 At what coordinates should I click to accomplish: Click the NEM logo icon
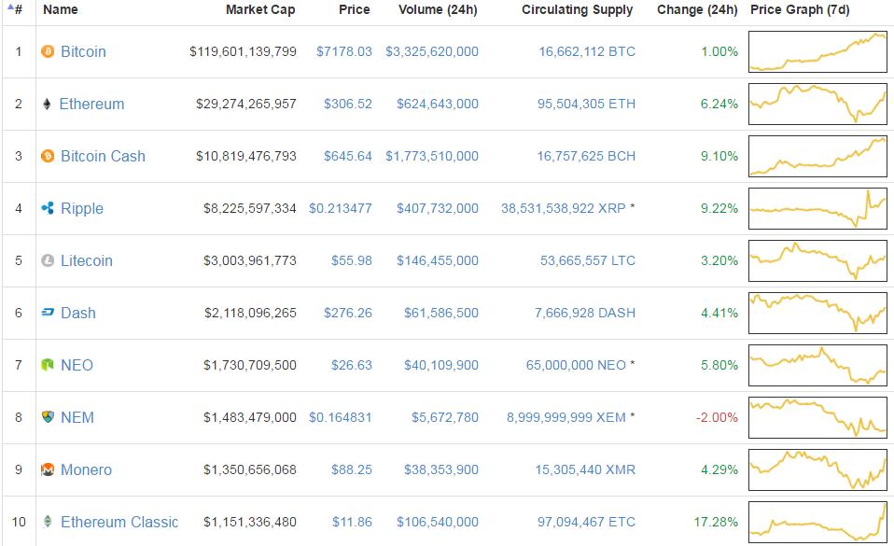coord(48,418)
